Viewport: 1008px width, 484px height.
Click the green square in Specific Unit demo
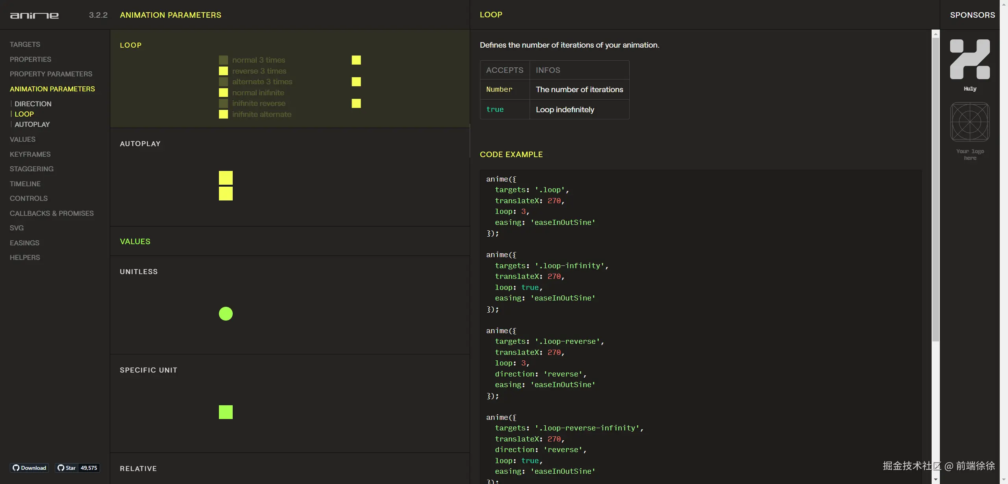click(226, 412)
